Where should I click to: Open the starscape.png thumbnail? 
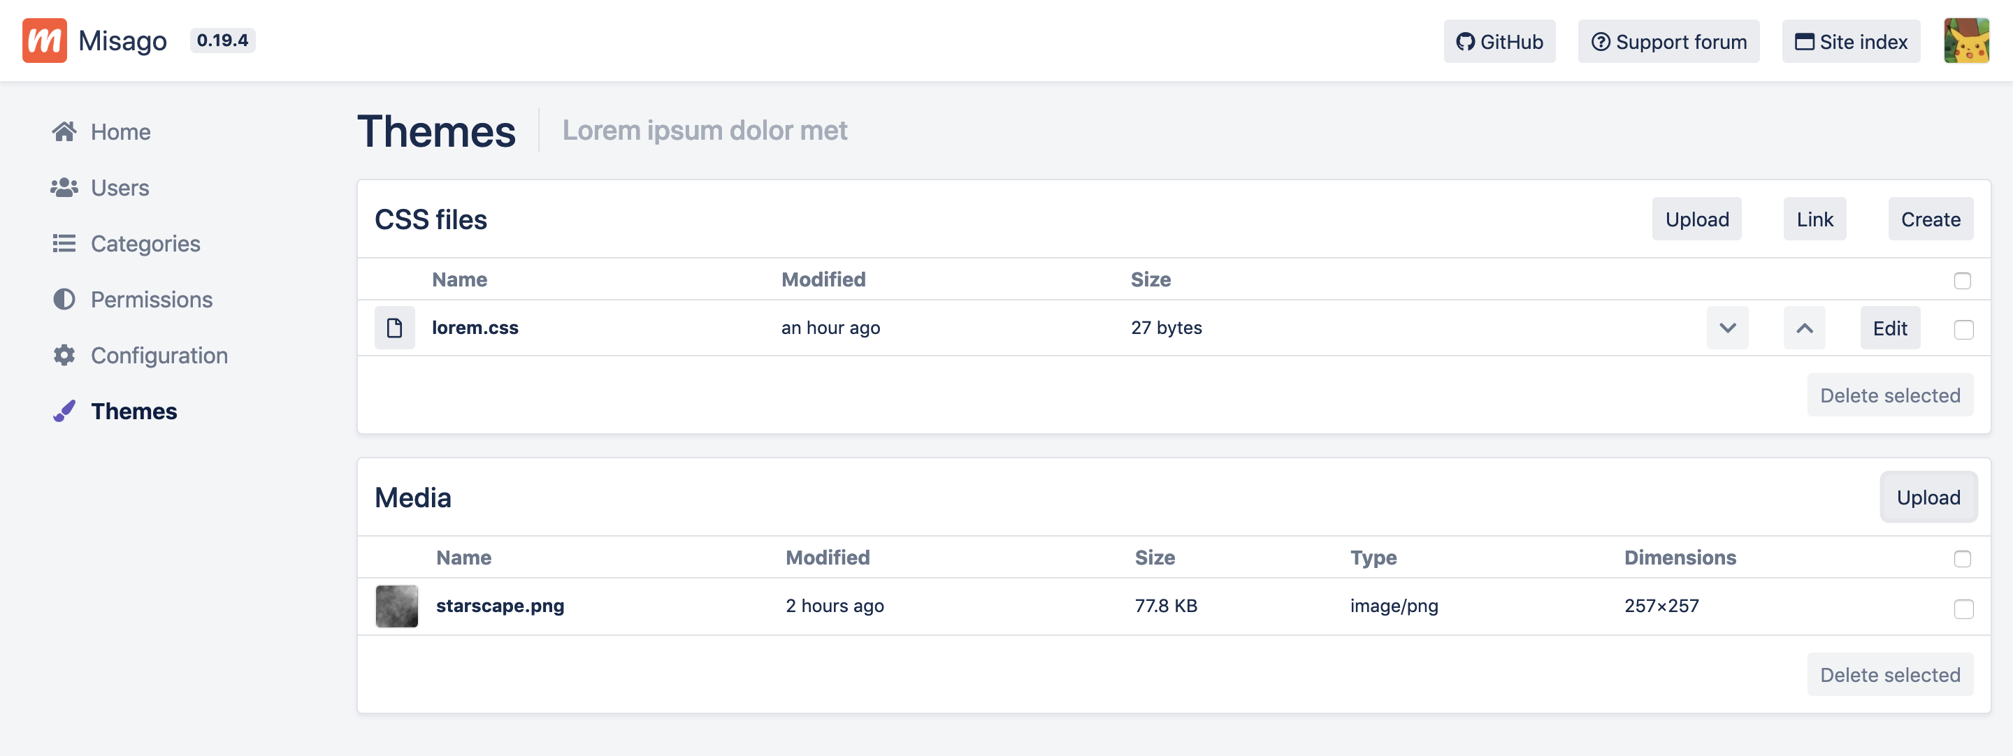(397, 606)
